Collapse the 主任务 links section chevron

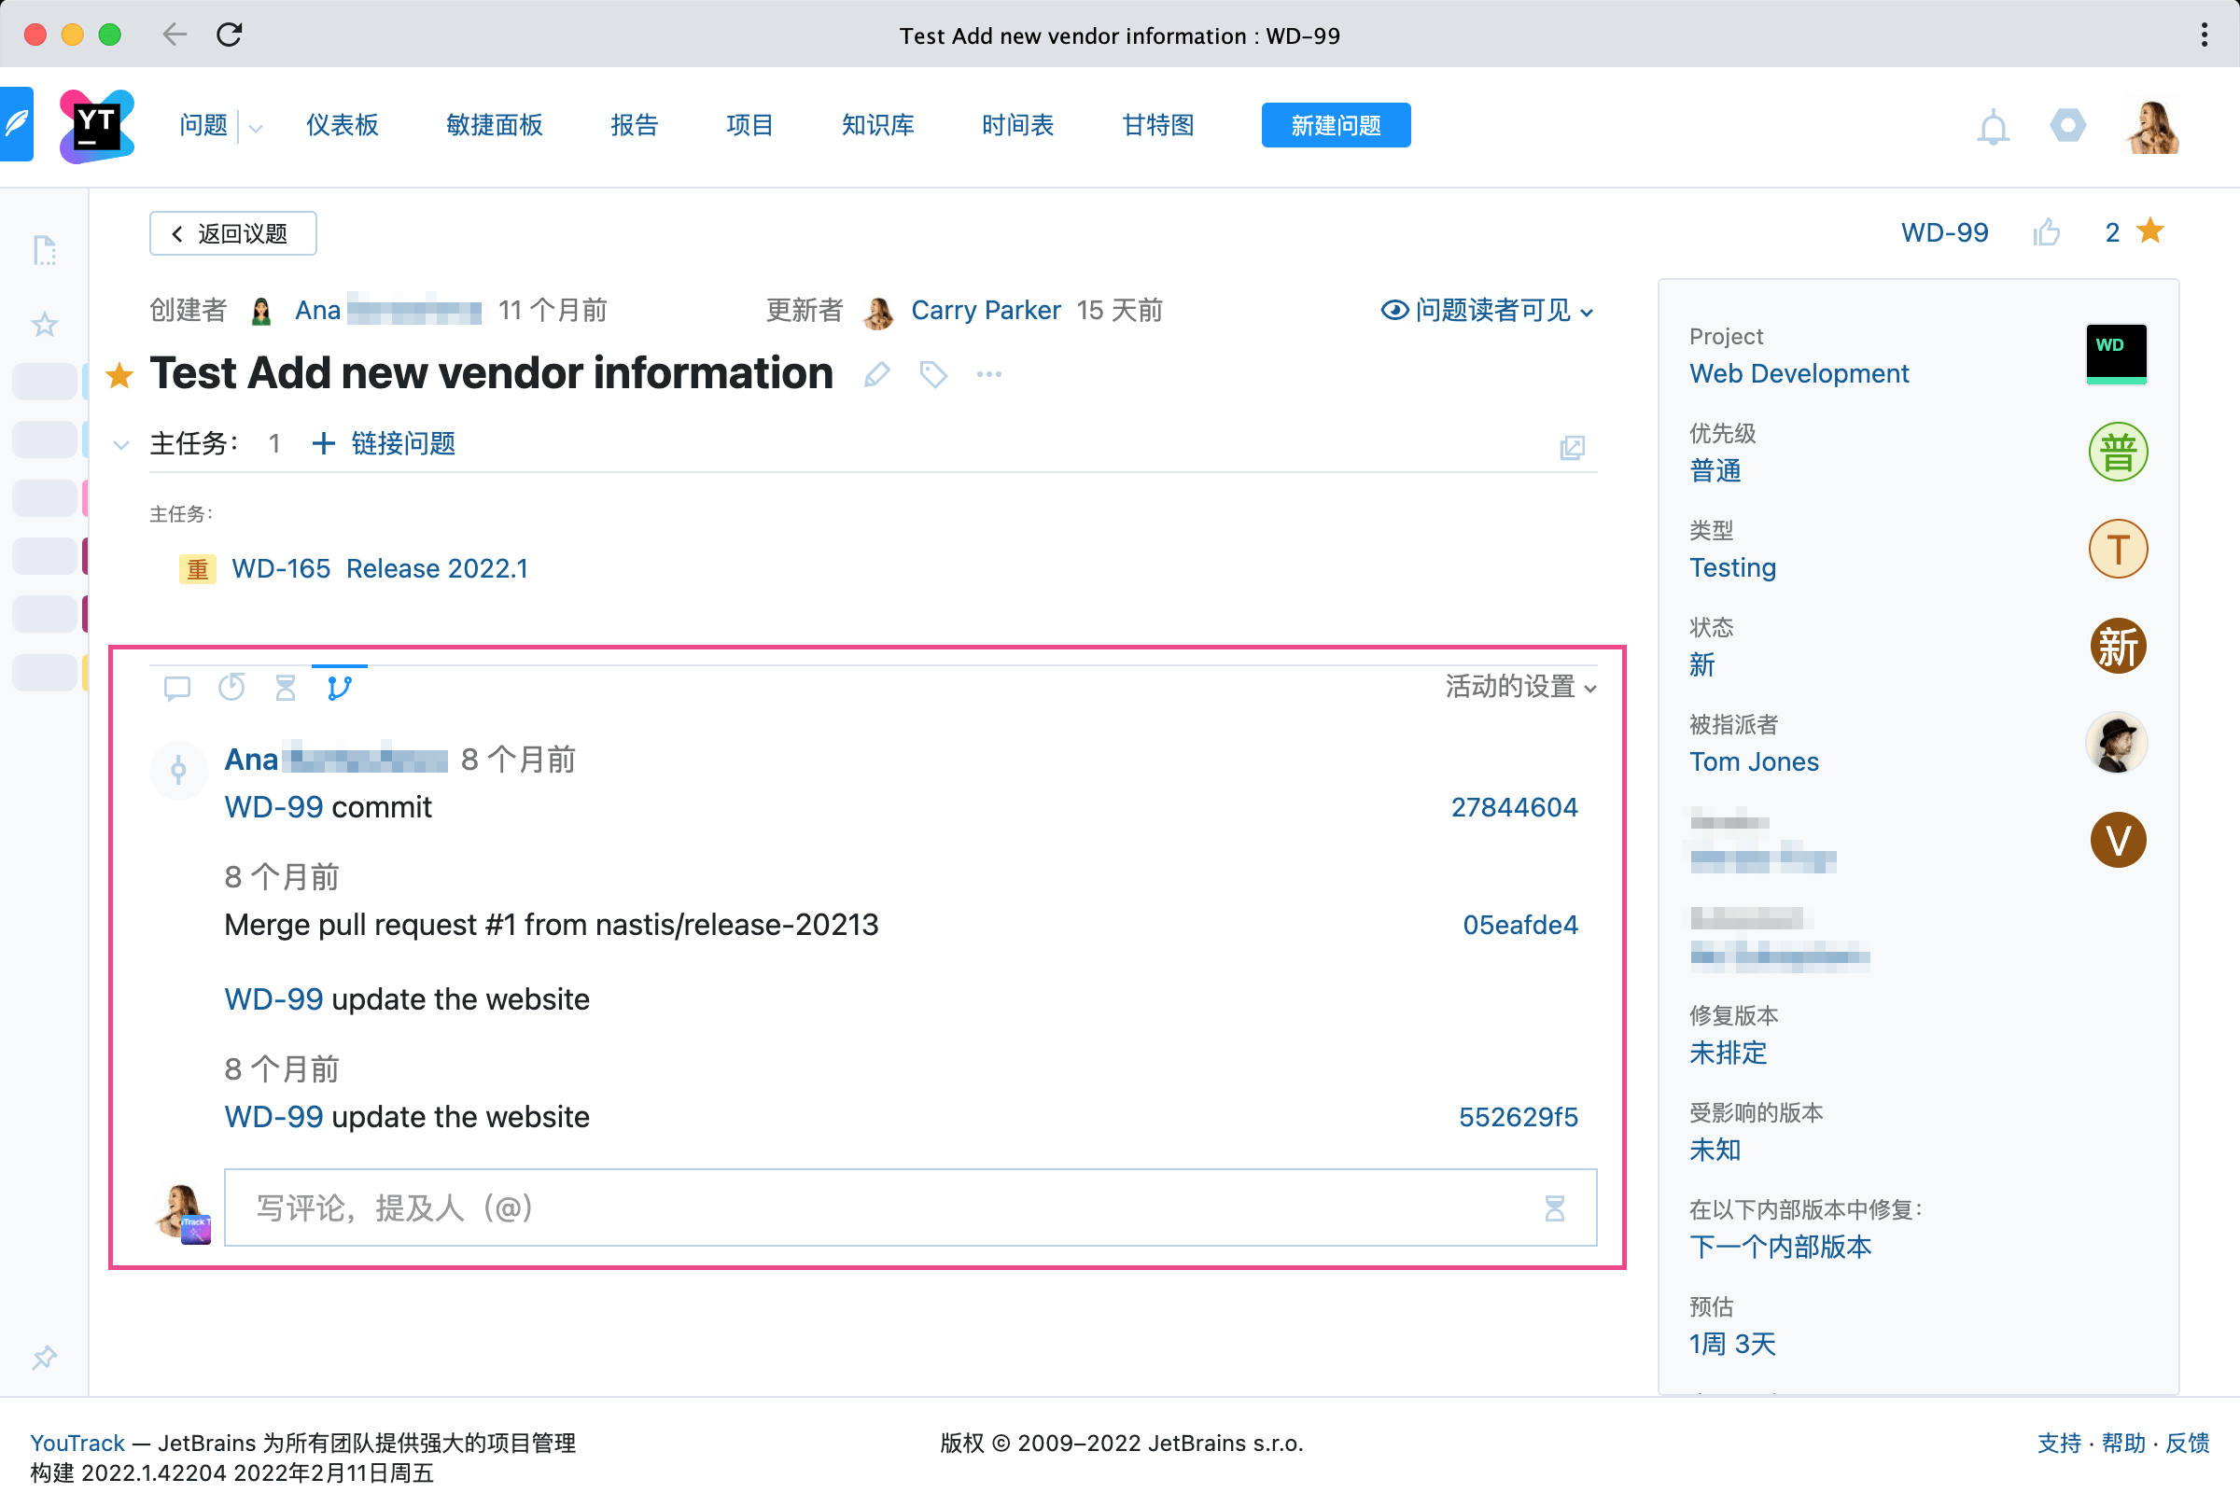tap(121, 445)
